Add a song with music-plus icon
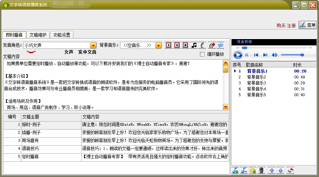 [235, 170]
